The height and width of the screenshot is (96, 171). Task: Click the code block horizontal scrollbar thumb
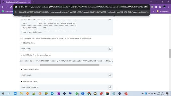[x=69, y=65]
